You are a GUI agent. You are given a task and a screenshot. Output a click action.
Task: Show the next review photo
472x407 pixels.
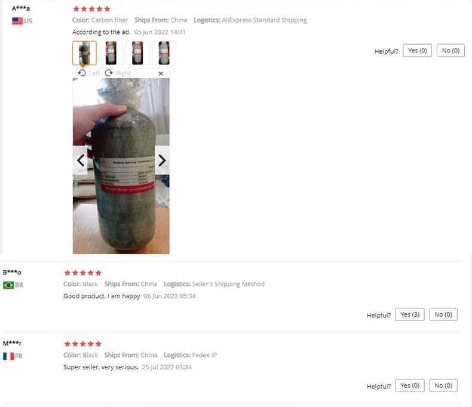pyautogui.click(x=162, y=160)
